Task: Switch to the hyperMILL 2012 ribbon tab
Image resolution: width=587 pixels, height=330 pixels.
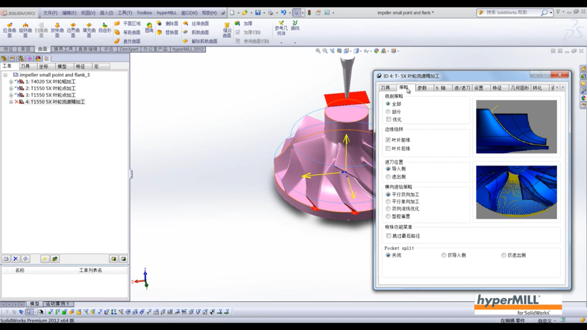Action: (188, 49)
